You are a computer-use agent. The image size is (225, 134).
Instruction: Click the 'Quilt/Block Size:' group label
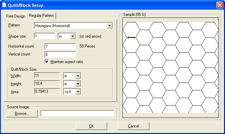pos(24,69)
